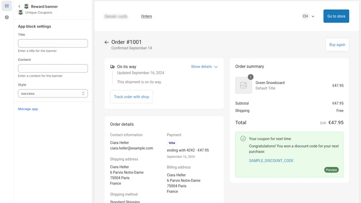This screenshot has height=203, width=361.
Task: Open the Style dropdown set to success
Action: tap(53, 93)
